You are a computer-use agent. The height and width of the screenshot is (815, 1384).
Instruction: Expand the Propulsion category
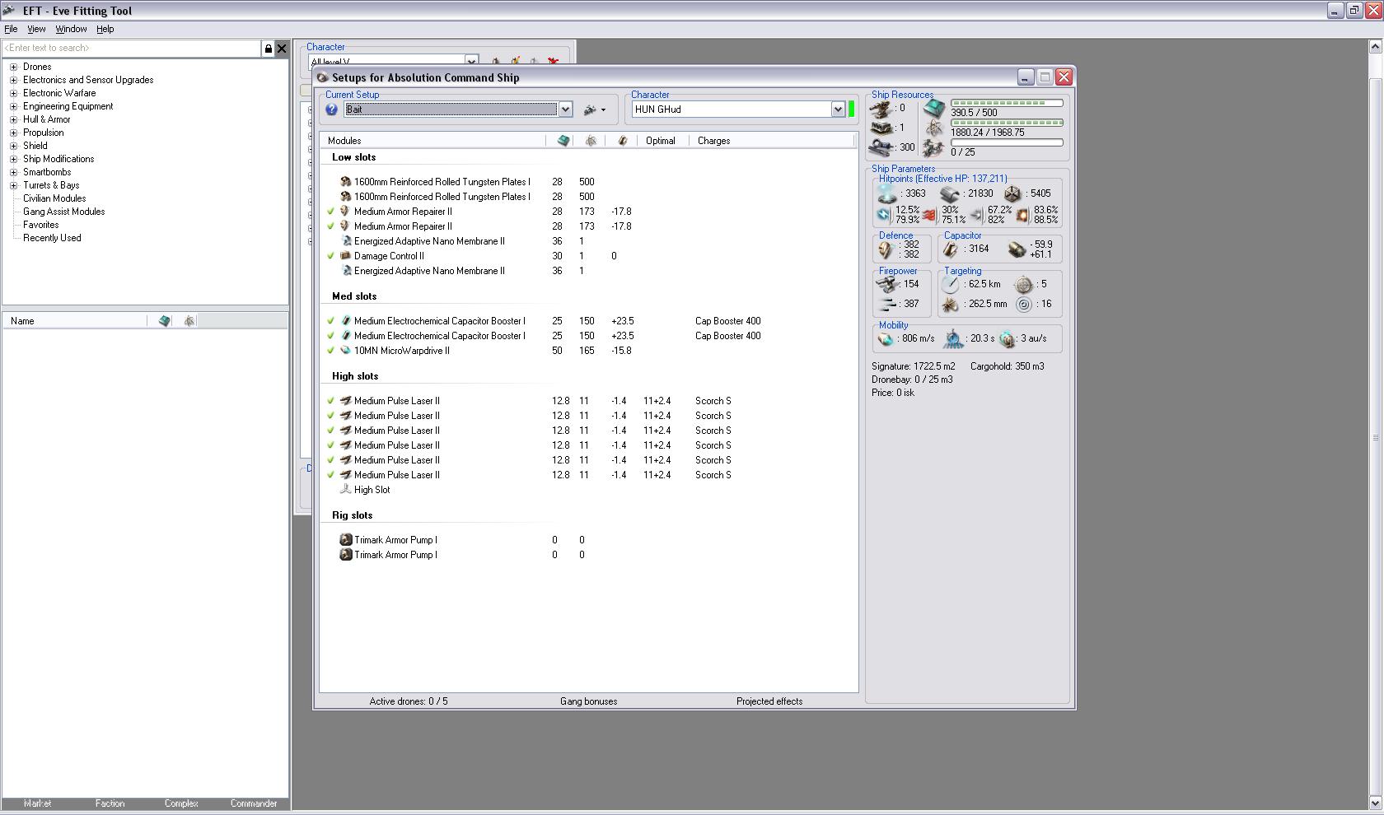click(13, 133)
